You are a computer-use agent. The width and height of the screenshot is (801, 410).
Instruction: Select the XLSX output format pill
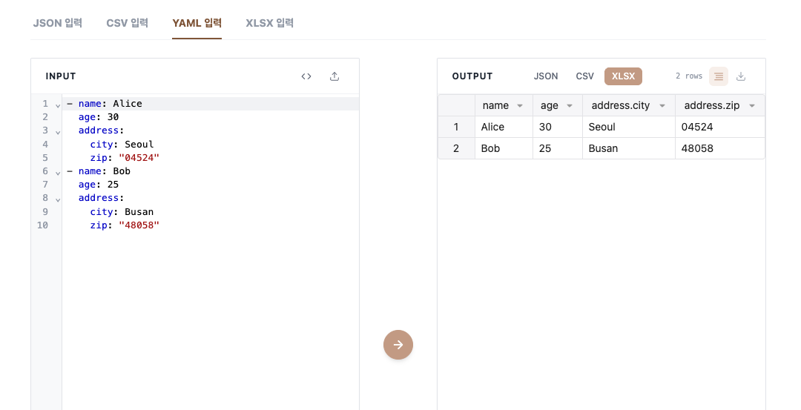pyautogui.click(x=623, y=76)
